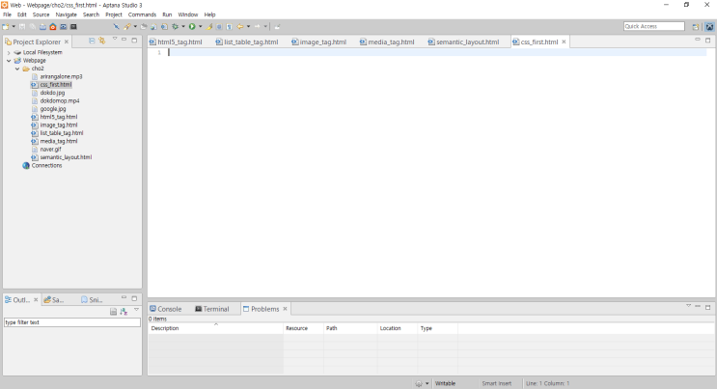Screen dimensions: 717x389
Task: Toggle Link with Editor in Project Explorer
Action: coord(102,42)
